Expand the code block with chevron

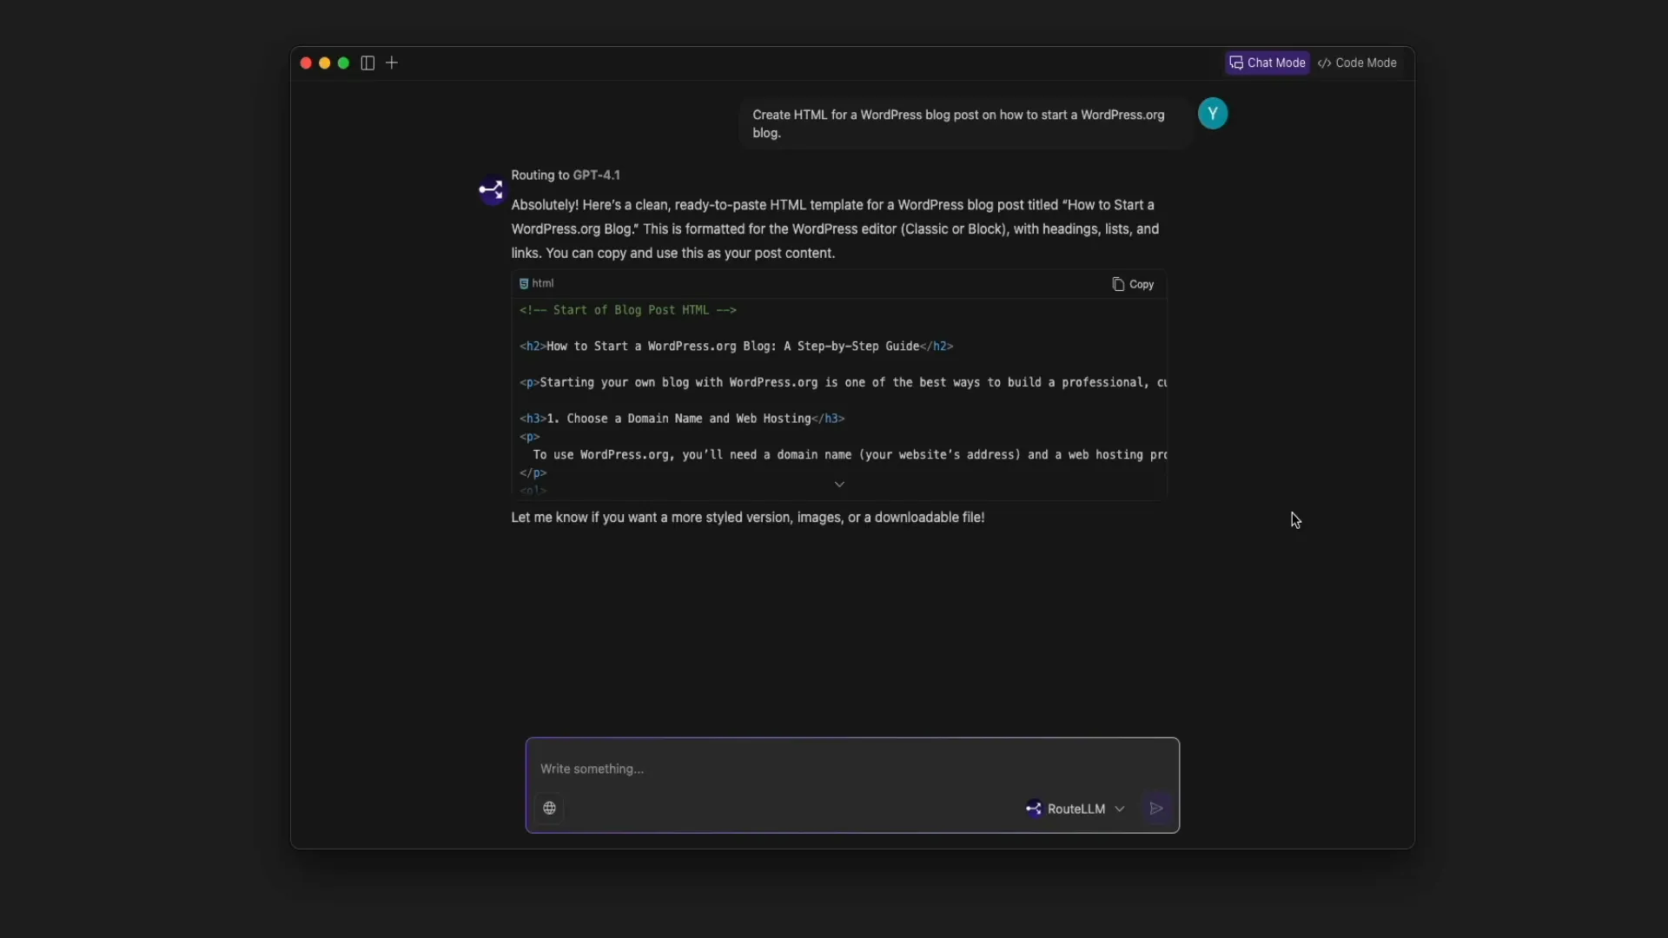839,485
